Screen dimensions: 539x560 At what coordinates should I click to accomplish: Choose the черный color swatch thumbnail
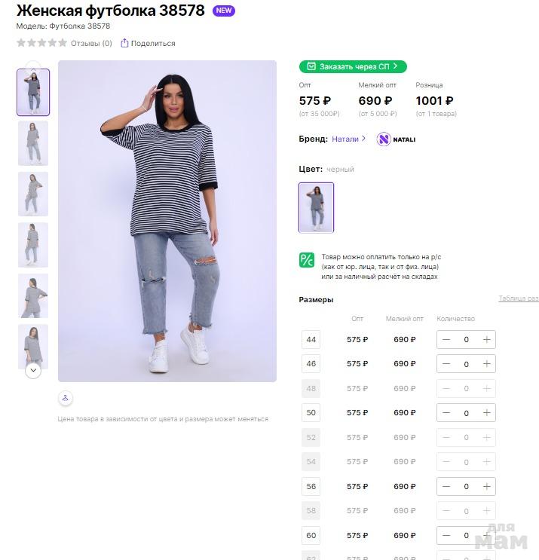pyautogui.click(x=316, y=207)
